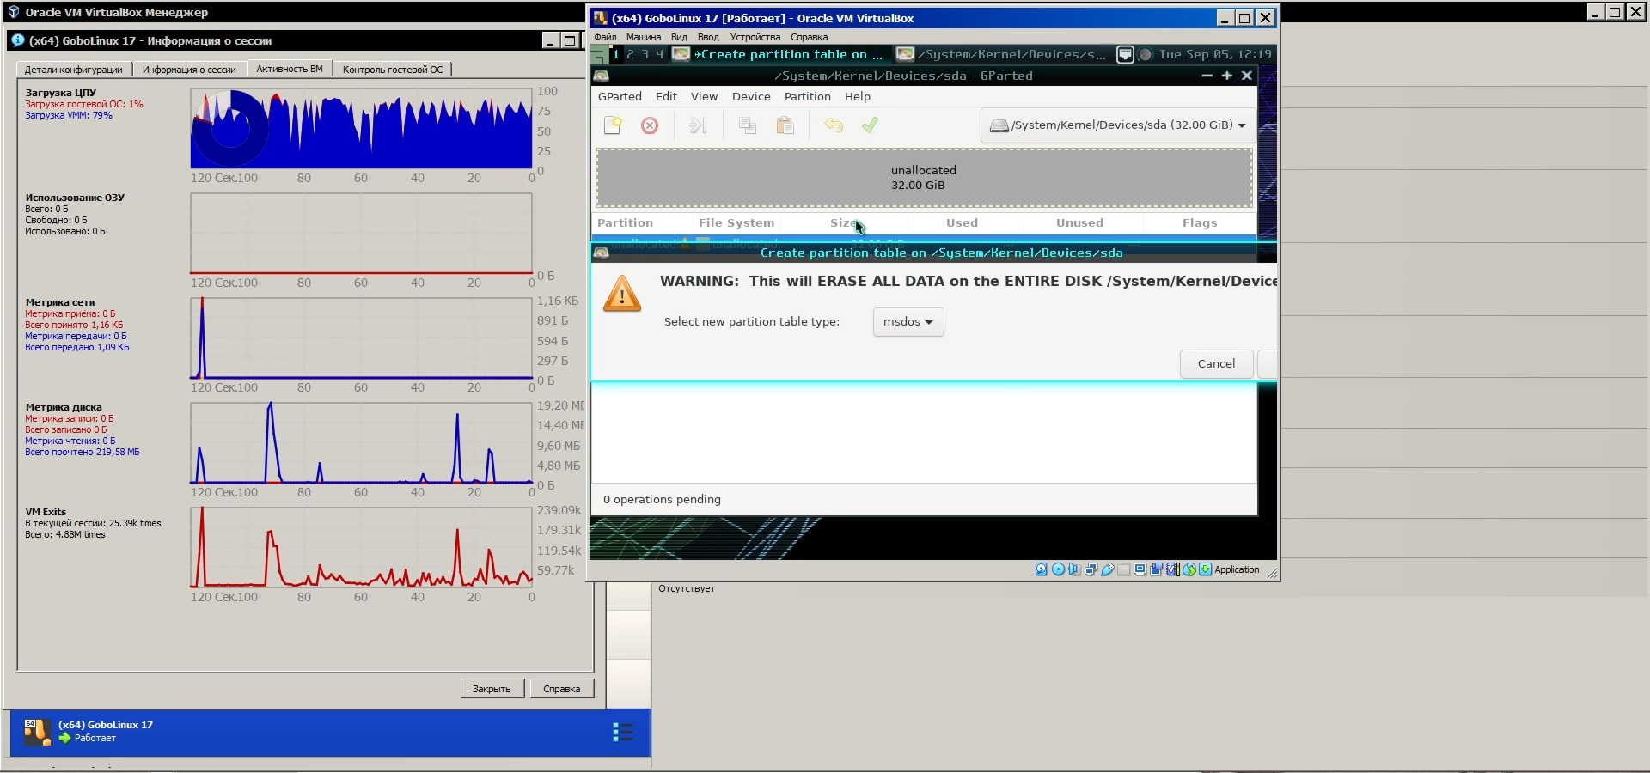This screenshot has width=1650, height=773.
Task: Open the /System/Kernel/Devices/sda device selector dropdown
Action: (x=1117, y=125)
